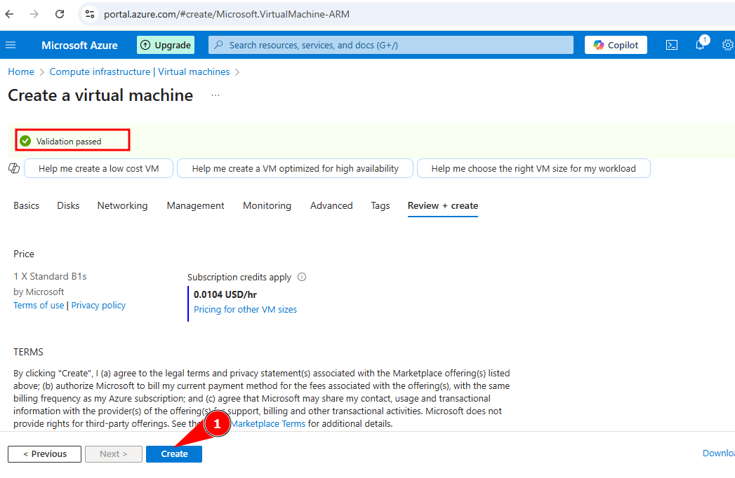Switch to the Disks tab
The width and height of the screenshot is (735, 478).
[x=68, y=205]
